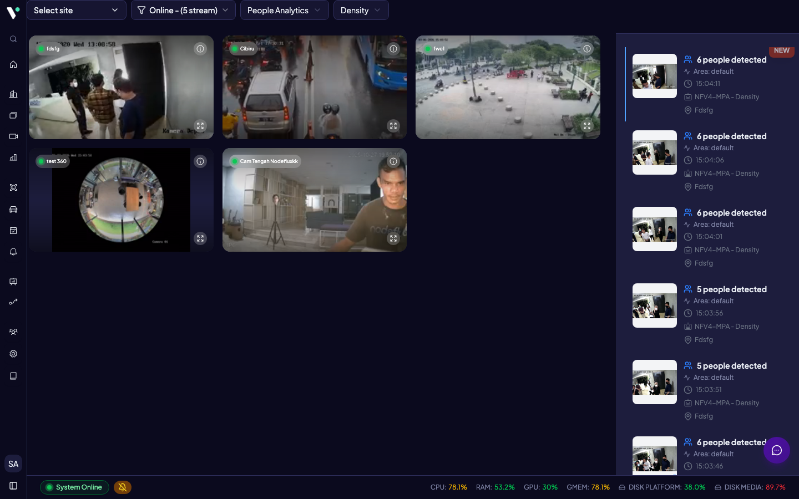The width and height of the screenshot is (799, 499).
Task: Open the Cibiru camera feed
Action: [315, 87]
